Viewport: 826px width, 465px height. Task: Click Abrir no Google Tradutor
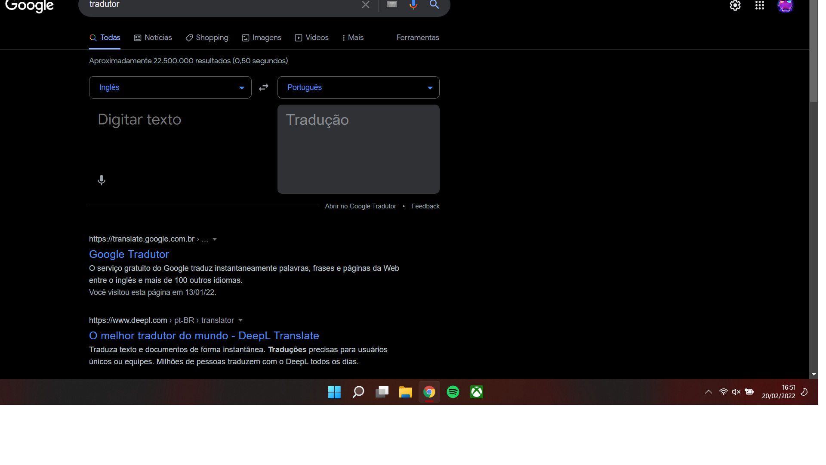tap(361, 206)
